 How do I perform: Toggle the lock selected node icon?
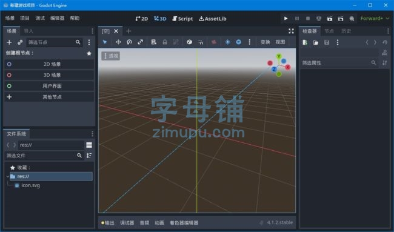click(x=165, y=42)
